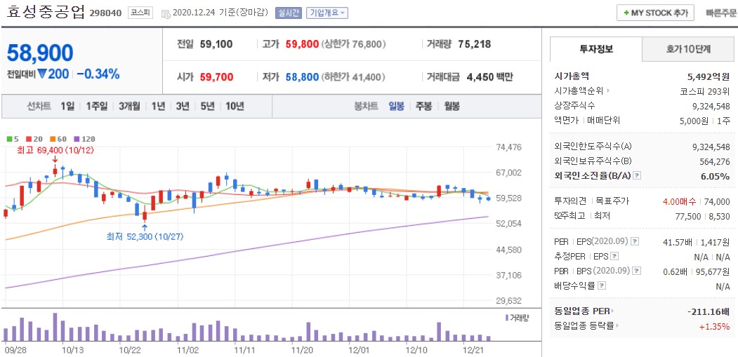
Task: Select the 3년 line chart period
Action: pyautogui.click(x=183, y=106)
